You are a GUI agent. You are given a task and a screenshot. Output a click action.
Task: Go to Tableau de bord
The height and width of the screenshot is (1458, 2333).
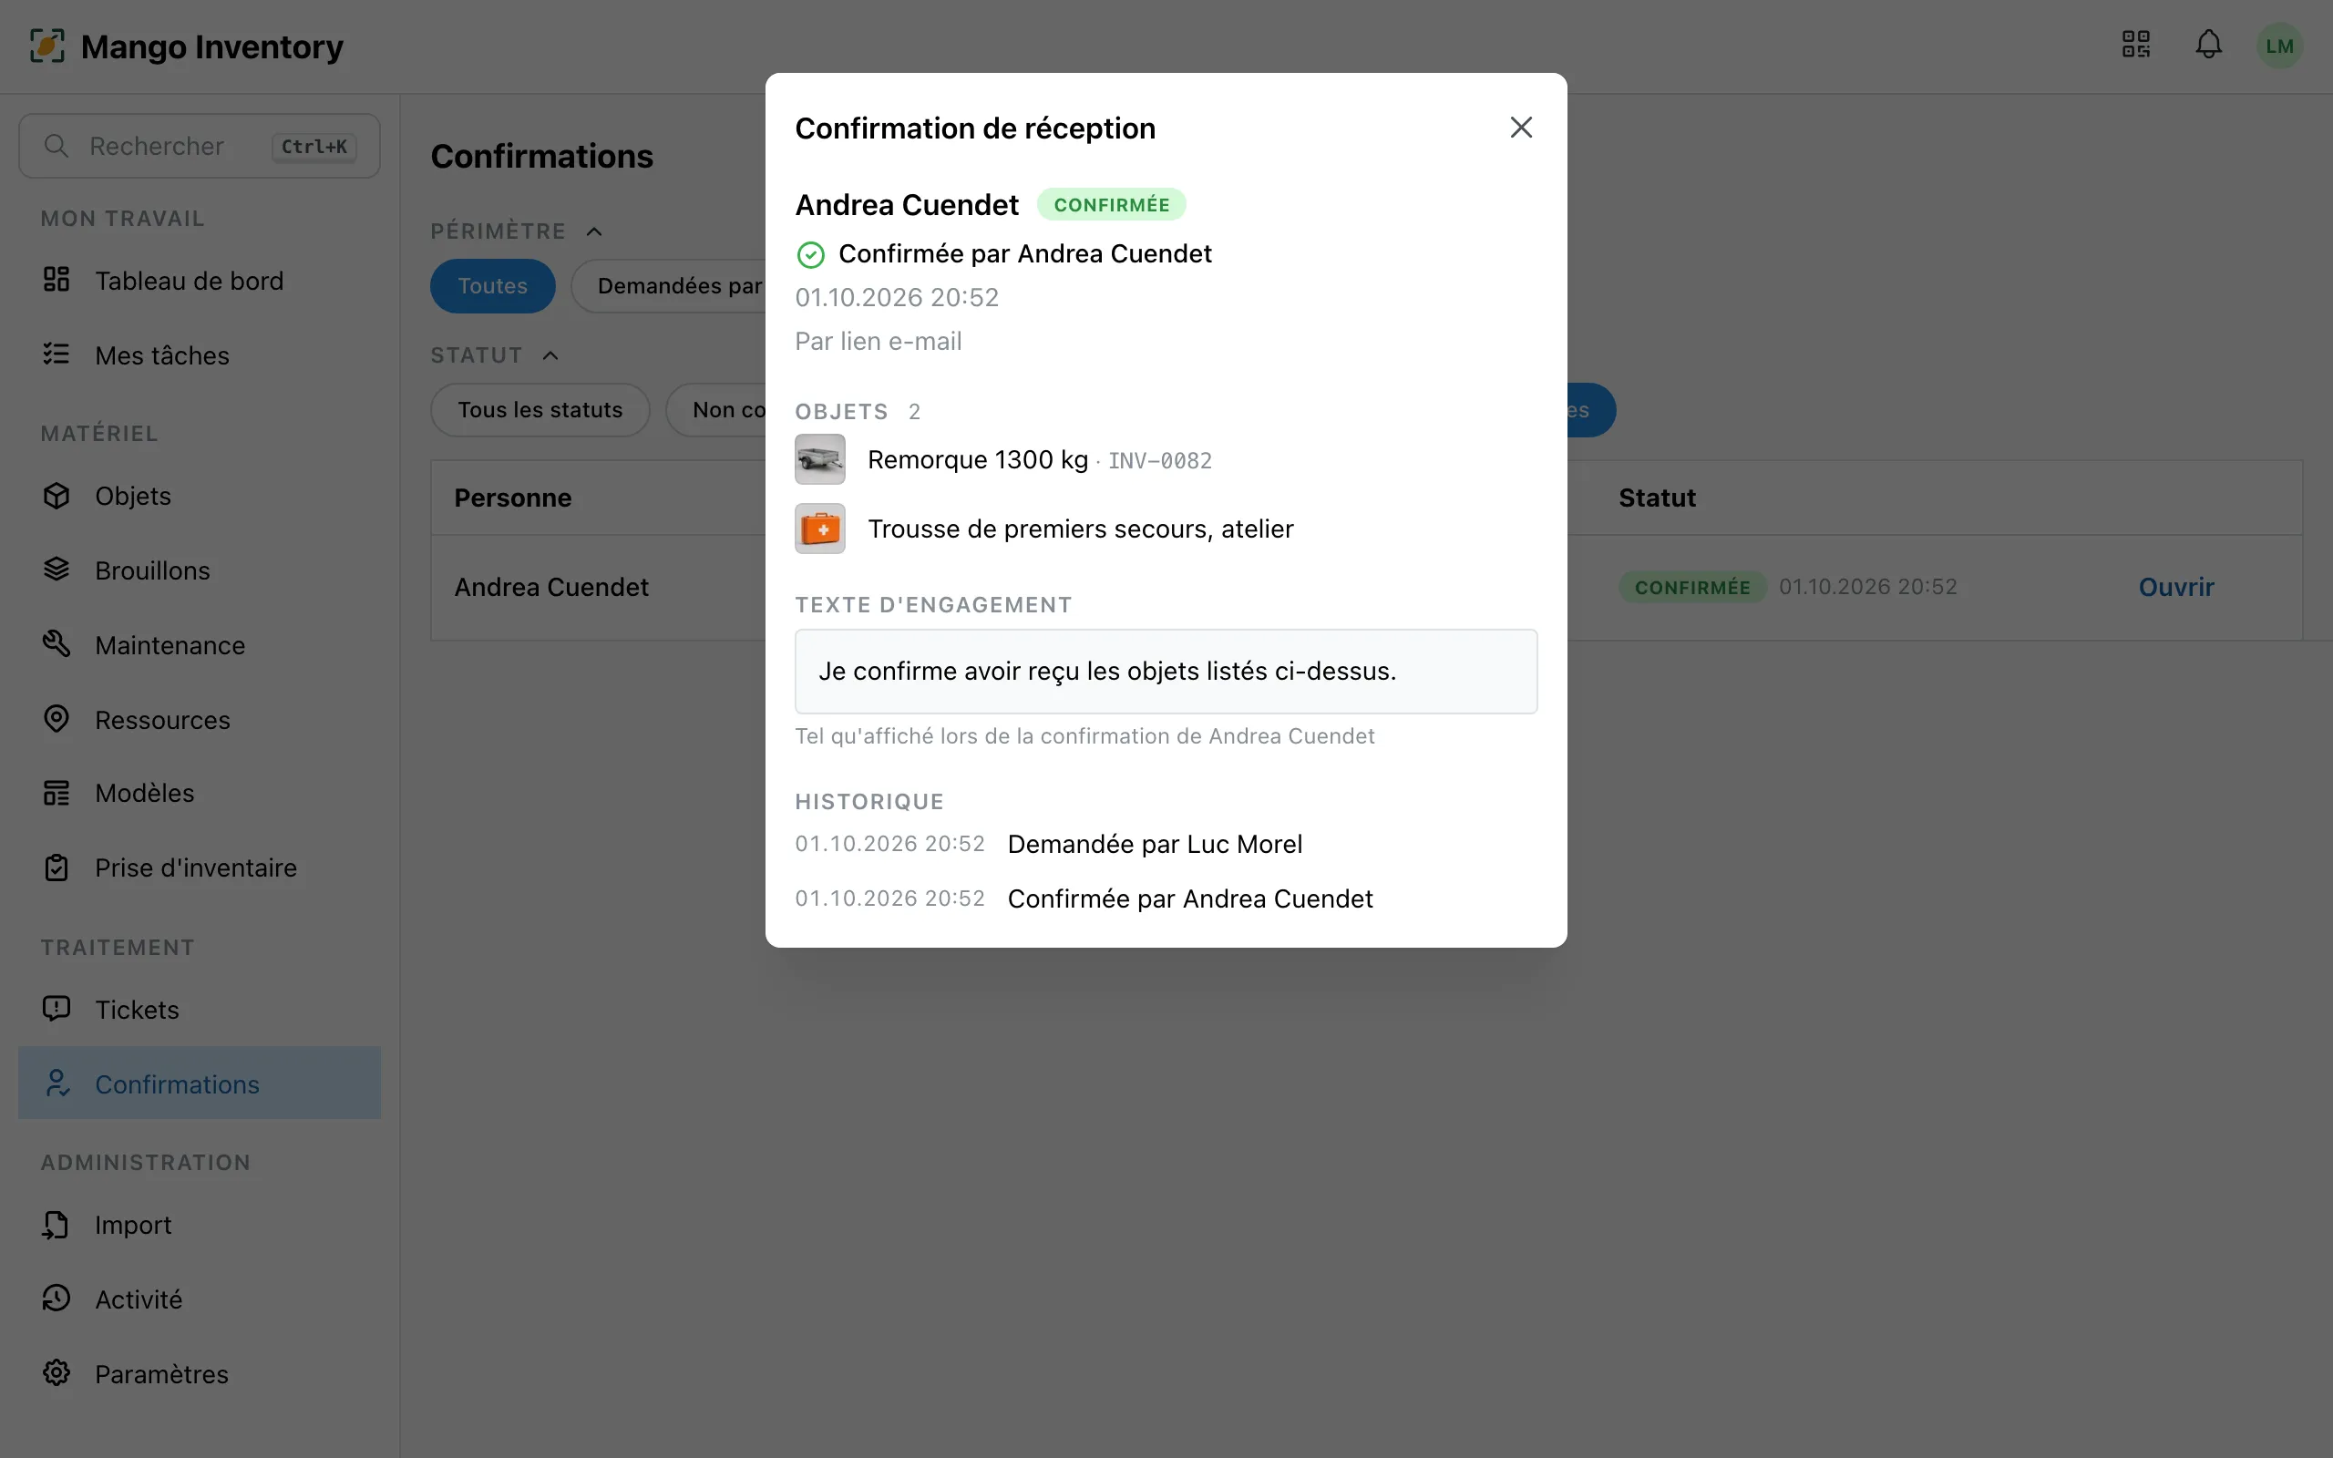coord(200,281)
